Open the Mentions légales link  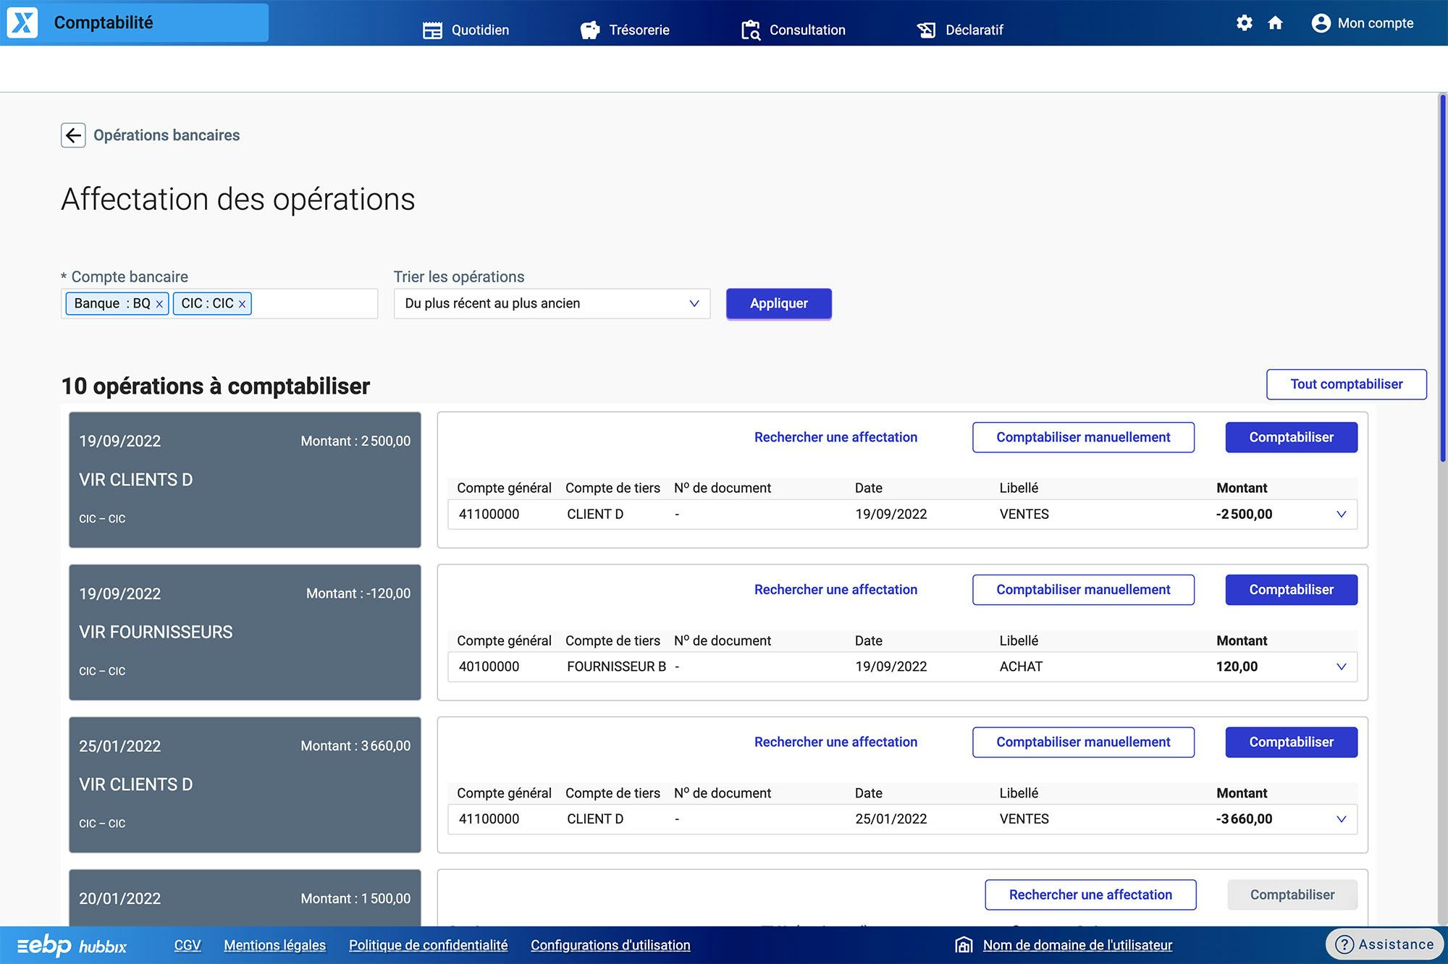click(274, 944)
